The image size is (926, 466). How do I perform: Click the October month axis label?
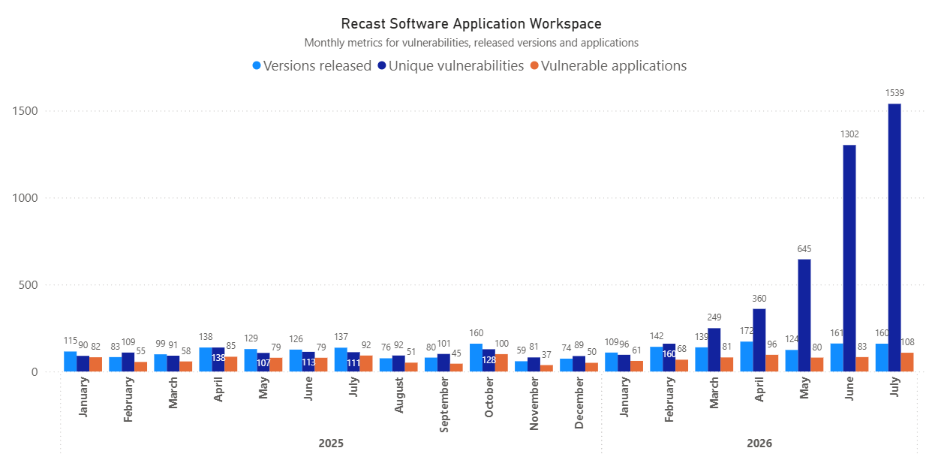tap(489, 399)
